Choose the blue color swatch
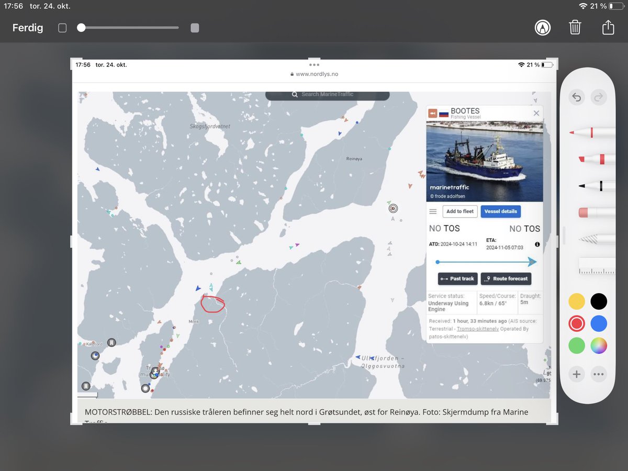628x471 pixels. pos(599,324)
